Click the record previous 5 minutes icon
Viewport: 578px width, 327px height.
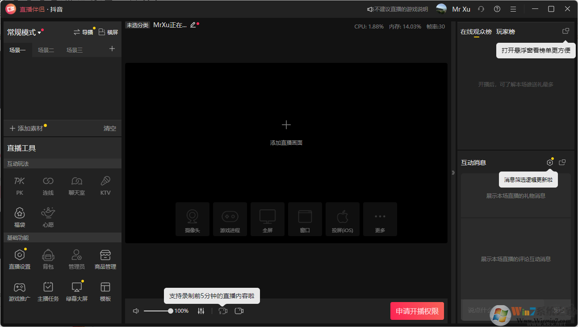[x=223, y=311]
